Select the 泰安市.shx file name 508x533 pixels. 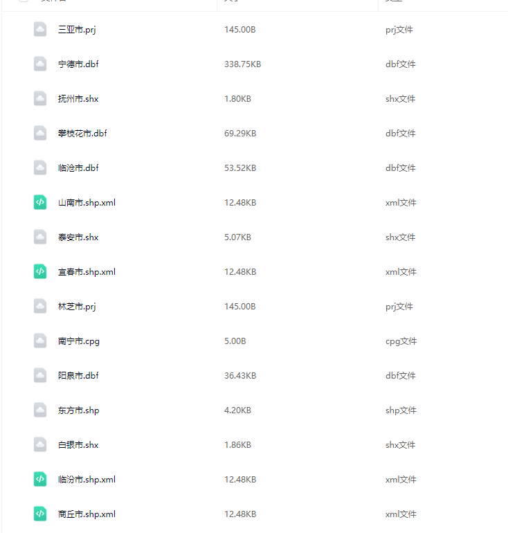[x=78, y=237]
